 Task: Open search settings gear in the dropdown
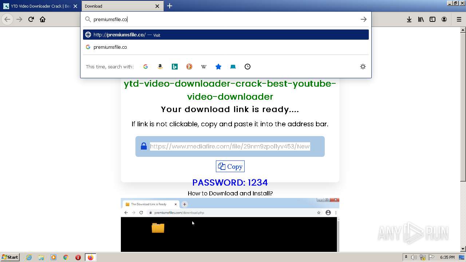point(363,67)
